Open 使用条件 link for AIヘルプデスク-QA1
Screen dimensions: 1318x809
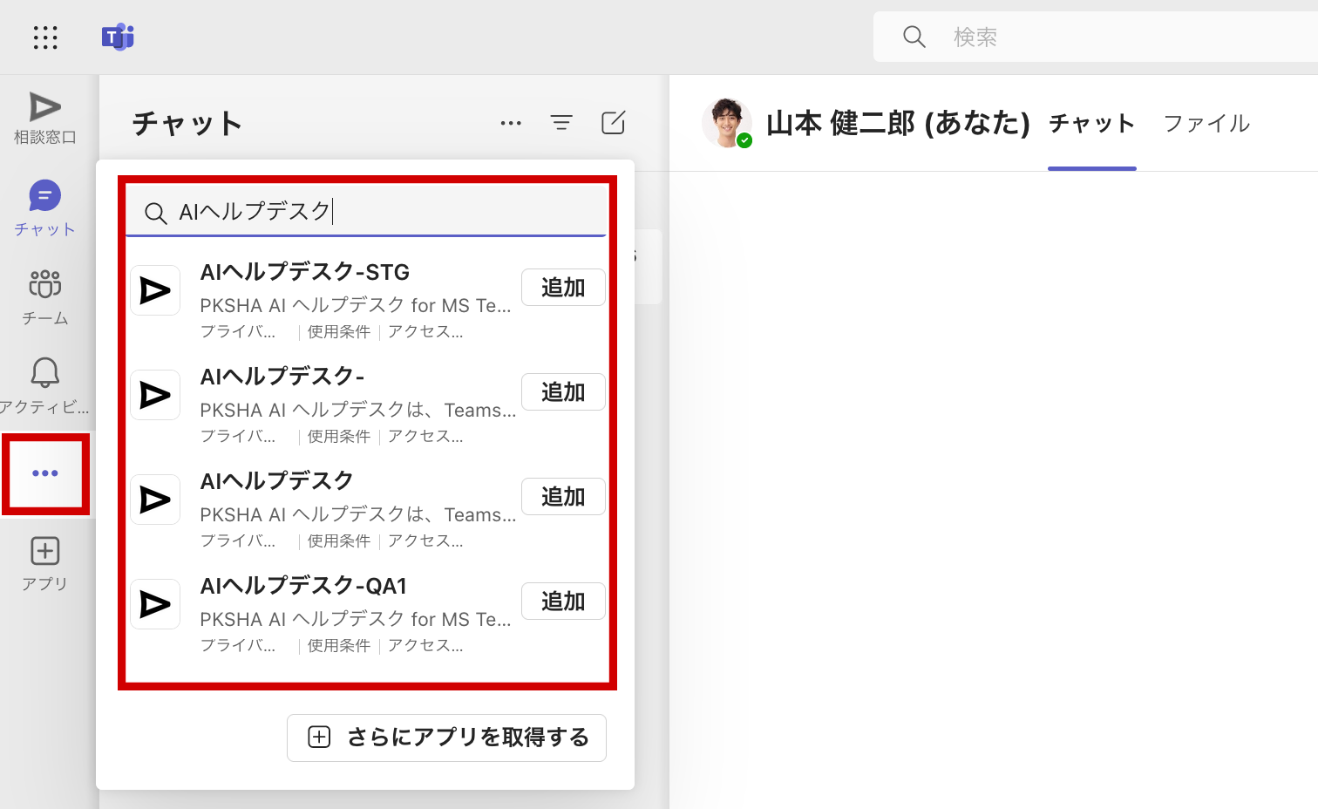coord(339,646)
